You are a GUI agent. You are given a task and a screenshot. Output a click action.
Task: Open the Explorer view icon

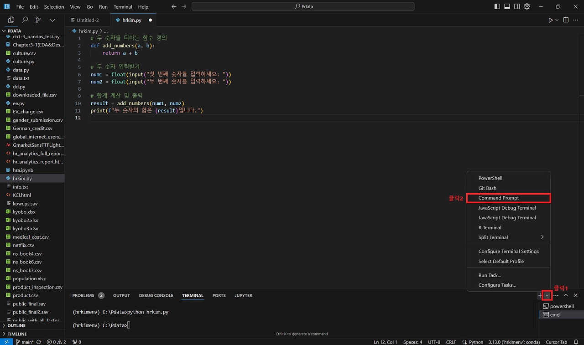coord(11,20)
